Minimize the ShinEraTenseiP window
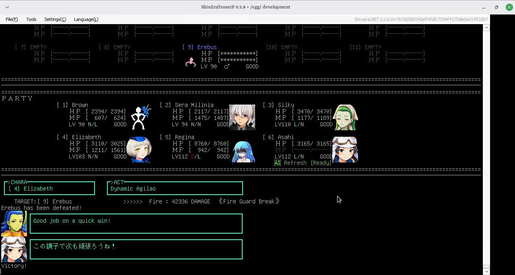The image size is (515, 275). (483, 7)
